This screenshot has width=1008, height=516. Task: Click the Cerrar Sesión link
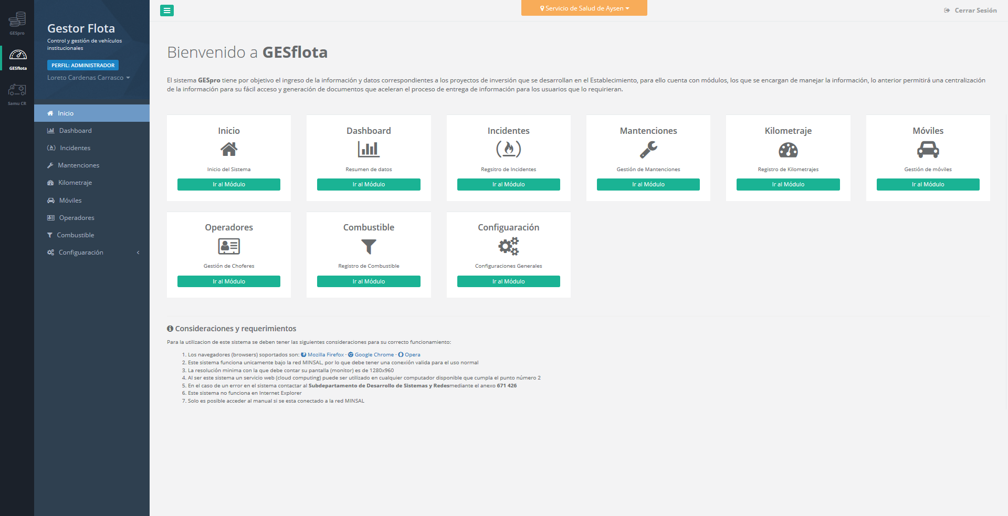tap(970, 10)
